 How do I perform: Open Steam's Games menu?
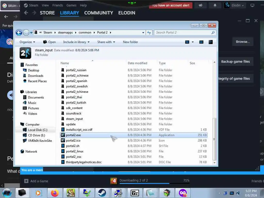(x=71, y=5)
